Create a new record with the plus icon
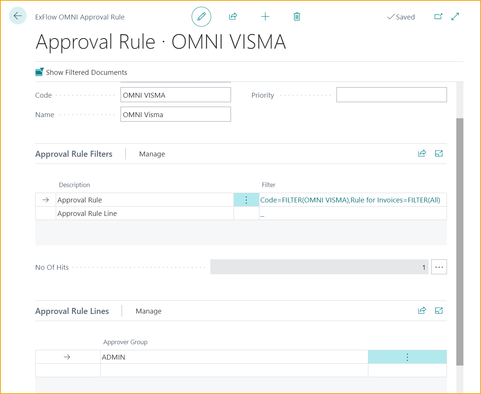The image size is (481, 394). click(265, 16)
